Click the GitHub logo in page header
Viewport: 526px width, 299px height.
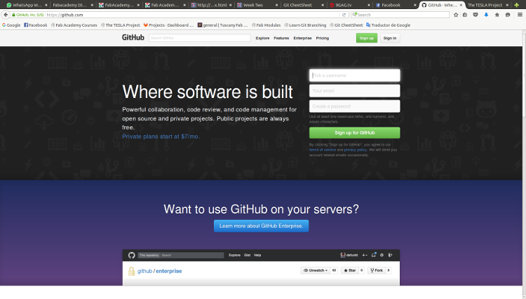[x=133, y=38]
